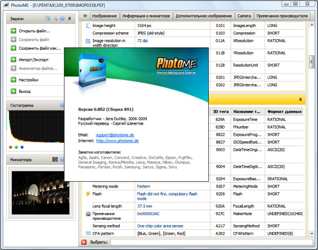Click 'Flash did not fire' value
The width and height of the screenshot is (318, 250).
click(167, 196)
